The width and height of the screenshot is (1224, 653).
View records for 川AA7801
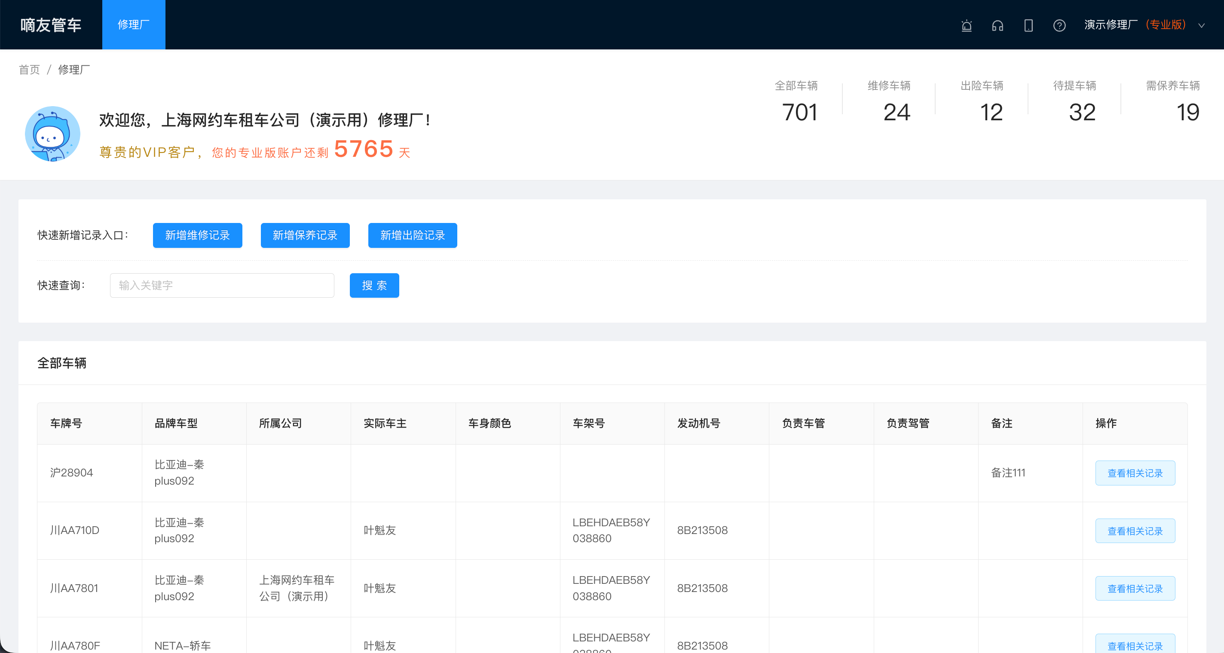click(x=1135, y=589)
